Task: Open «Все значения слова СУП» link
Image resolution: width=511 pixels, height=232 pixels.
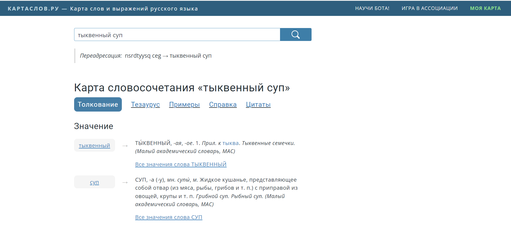Action: point(169,217)
